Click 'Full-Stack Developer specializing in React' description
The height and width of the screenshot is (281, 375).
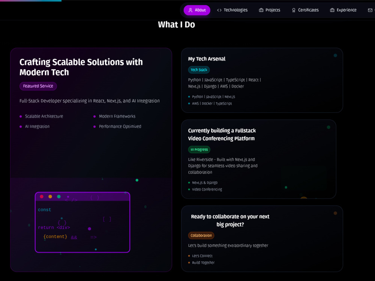[x=90, y=101]
